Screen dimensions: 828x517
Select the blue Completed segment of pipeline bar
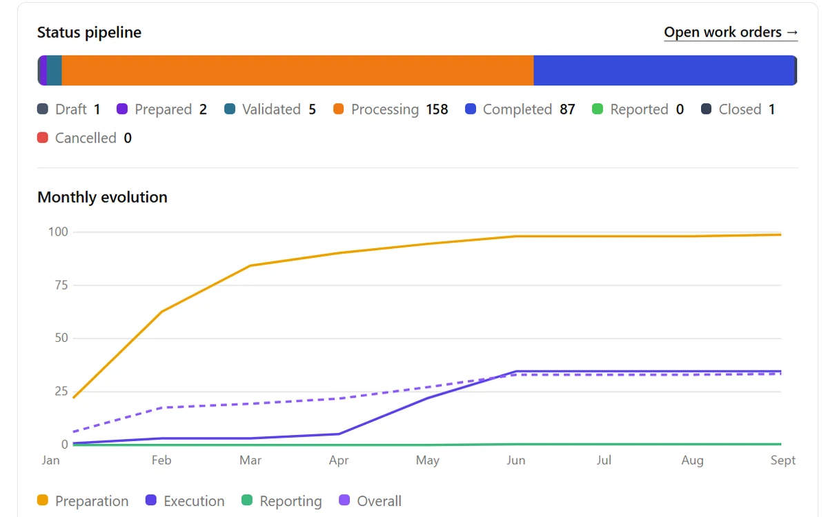click(664, 70)
